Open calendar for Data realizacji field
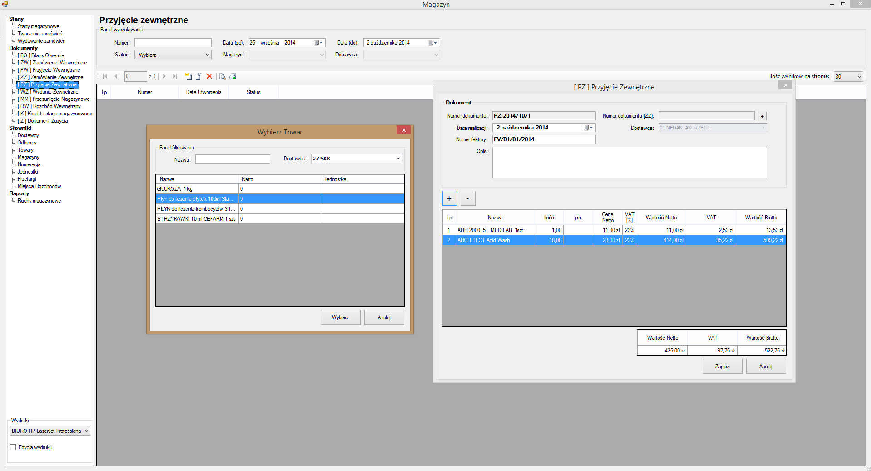Image resolution: width=871 pixels, height=471 pixels. coord(589,128)
